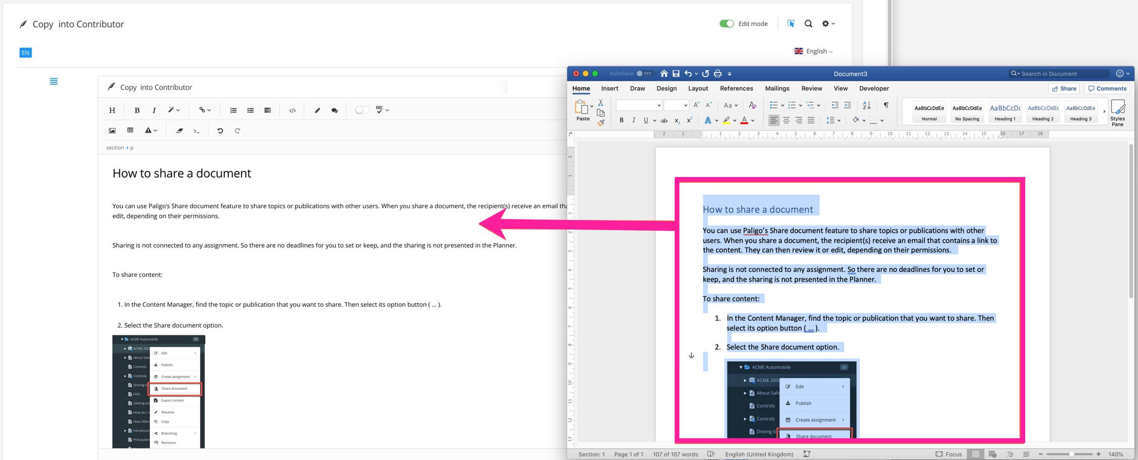Click the Print icon in Word title bar
This screenshot has width=1138, height=460.
pyautogui.click(x=718, y=73)
